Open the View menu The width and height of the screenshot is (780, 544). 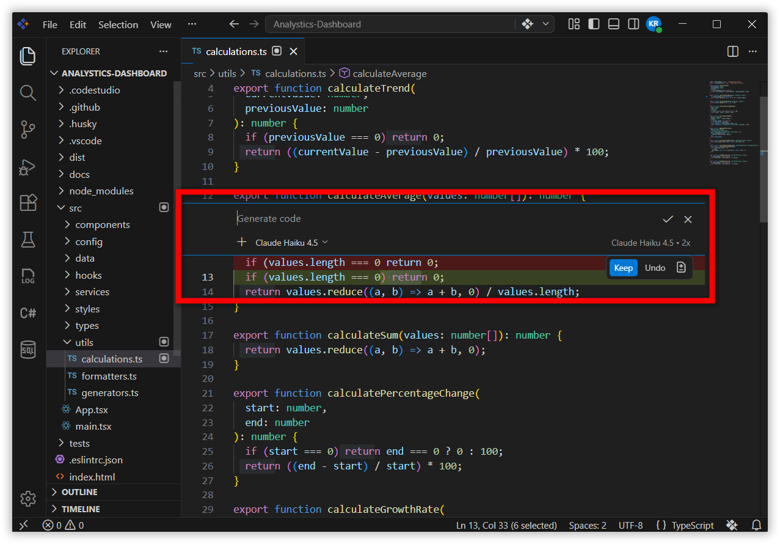(x=161, y=24)
